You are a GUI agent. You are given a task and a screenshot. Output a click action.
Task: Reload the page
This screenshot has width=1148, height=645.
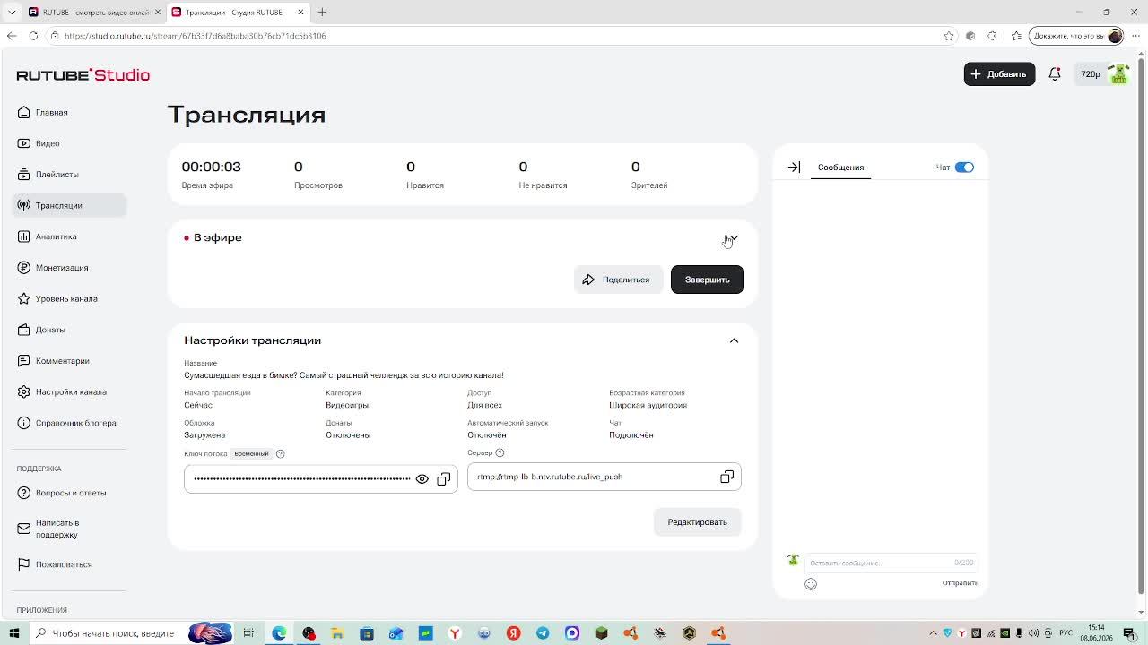click(x=33, y=36)
